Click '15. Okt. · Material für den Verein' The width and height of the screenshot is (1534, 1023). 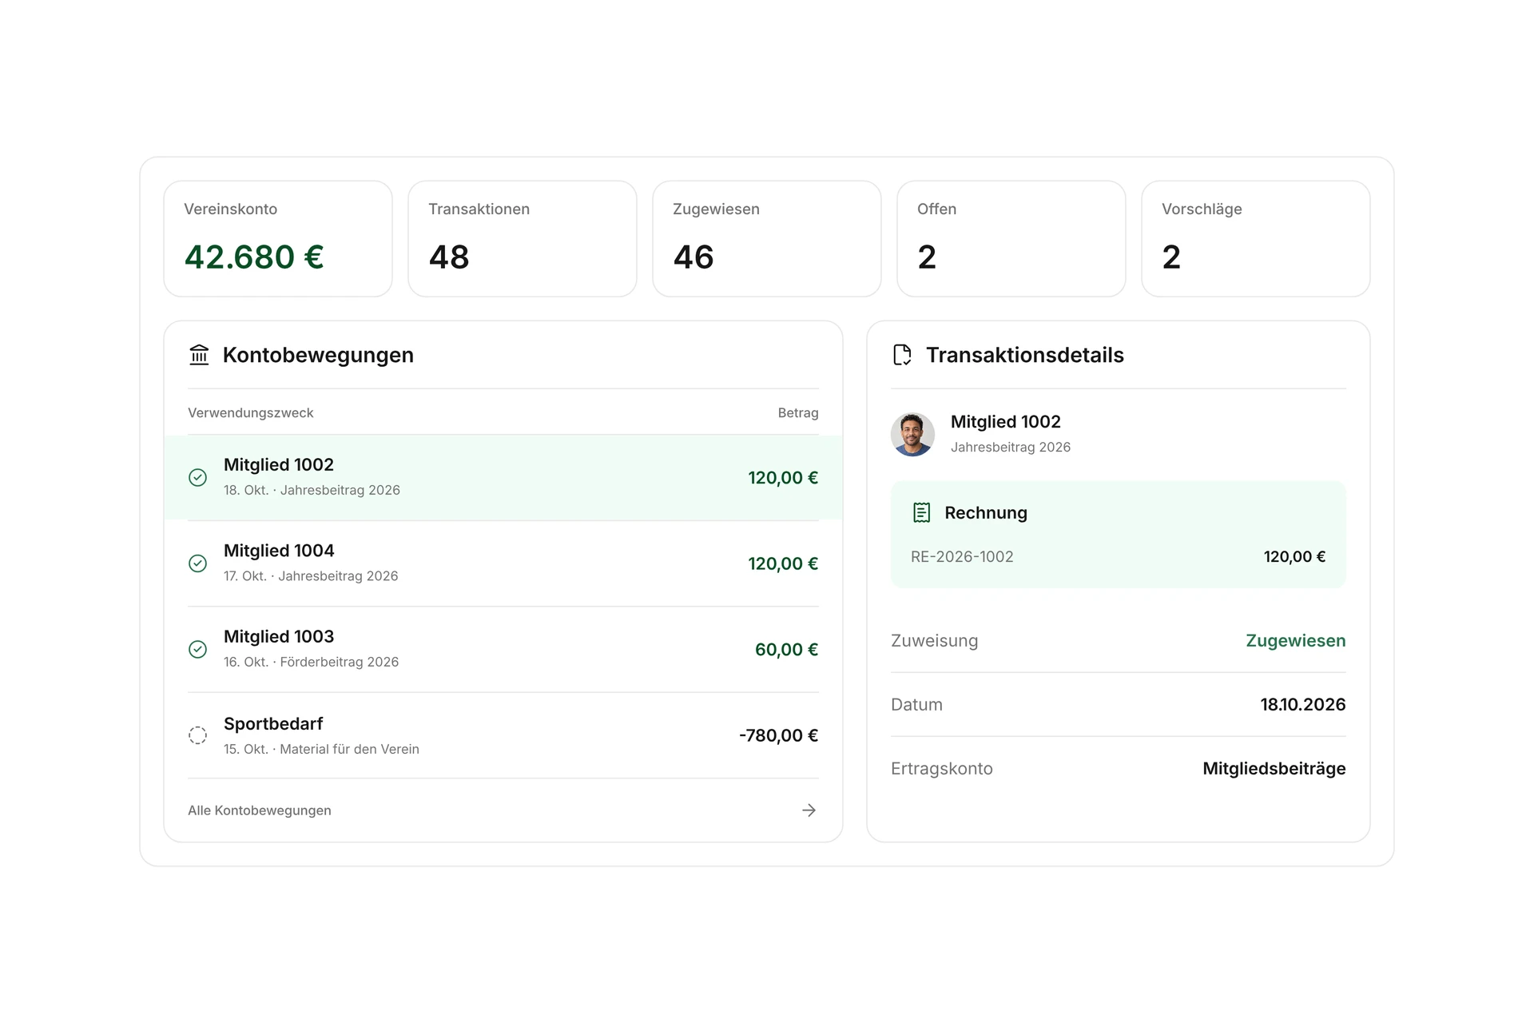coord(321,749)
